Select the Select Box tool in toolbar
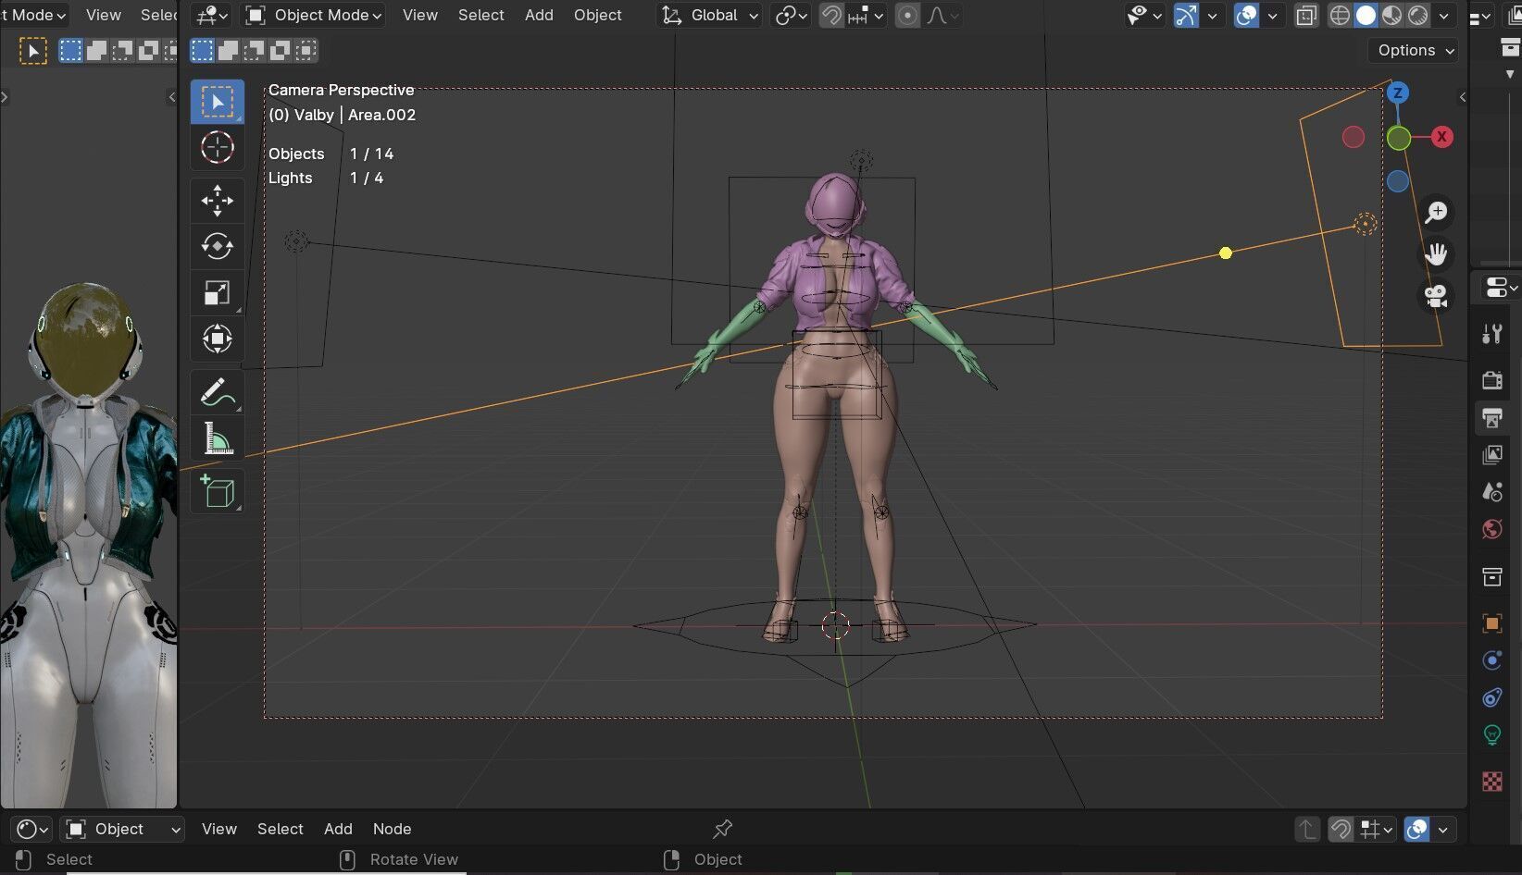Image resolution: width=1522 pixels, height=875 pixels. (218, 101)
